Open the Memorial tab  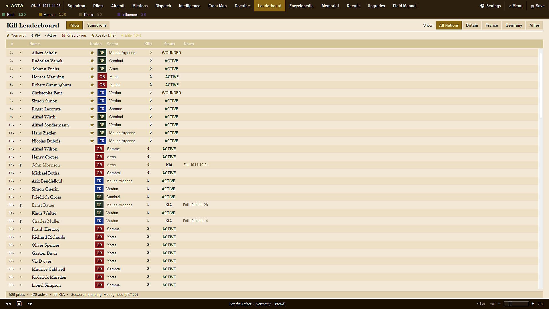(330, 6)
